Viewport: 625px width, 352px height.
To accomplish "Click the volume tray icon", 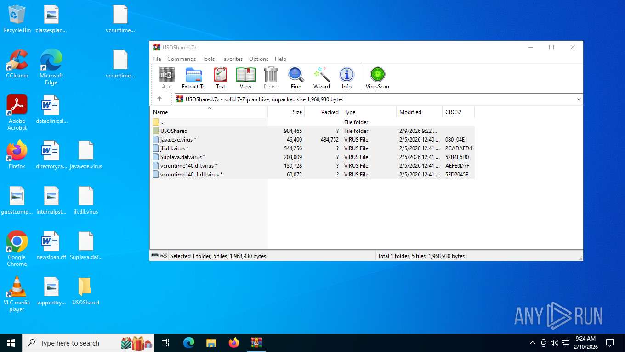I will pyautogui.click(x=554, y=343).
